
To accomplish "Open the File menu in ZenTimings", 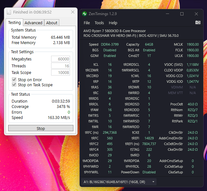I will coord(87,23).
